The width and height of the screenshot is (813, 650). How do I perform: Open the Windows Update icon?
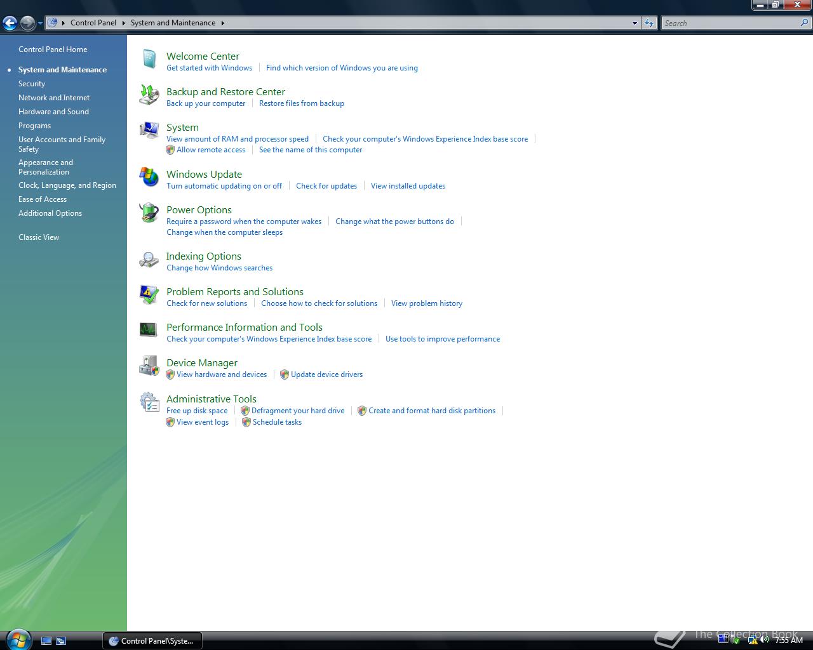pyautogui.click(x=149, y=177)
